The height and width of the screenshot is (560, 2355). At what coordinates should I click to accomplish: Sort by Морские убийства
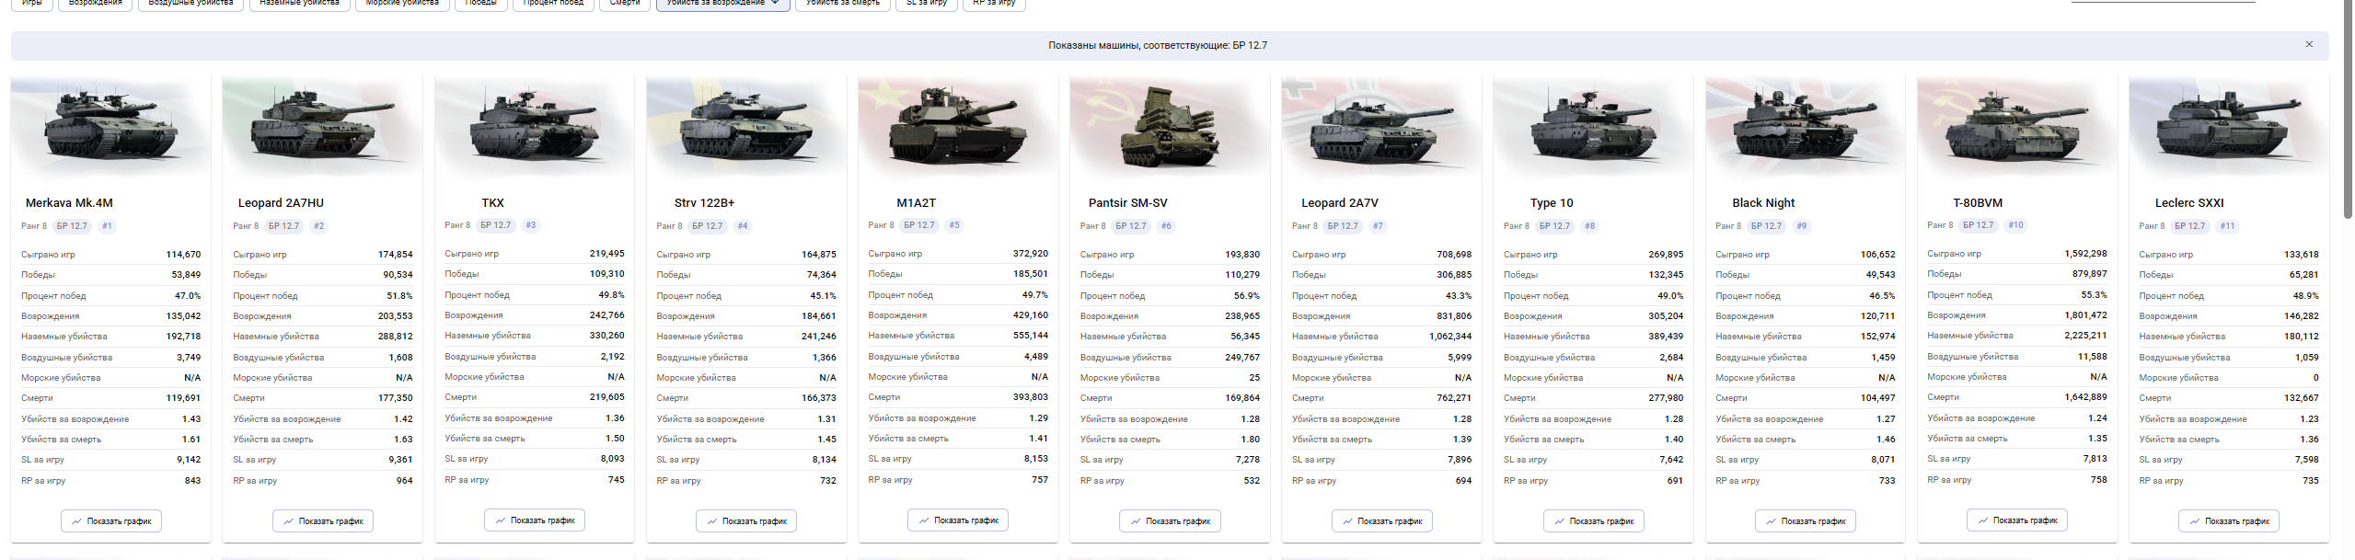(x=402, y=4)
